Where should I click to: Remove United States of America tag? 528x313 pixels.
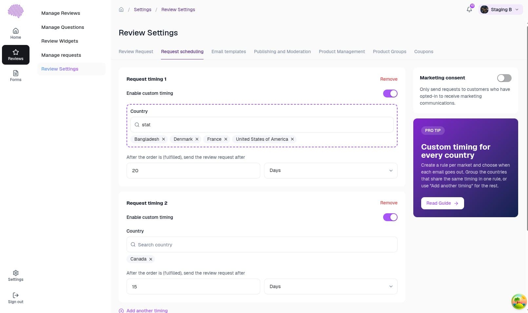coord(292,139)
